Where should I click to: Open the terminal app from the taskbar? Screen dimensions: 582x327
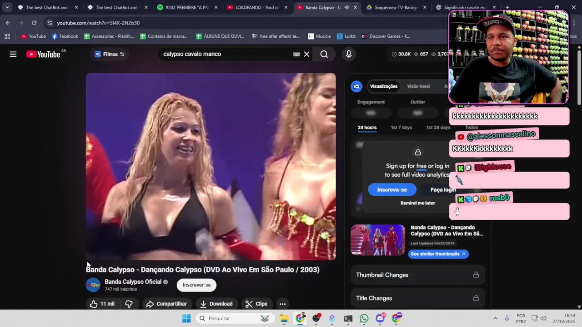click(348, 318)
